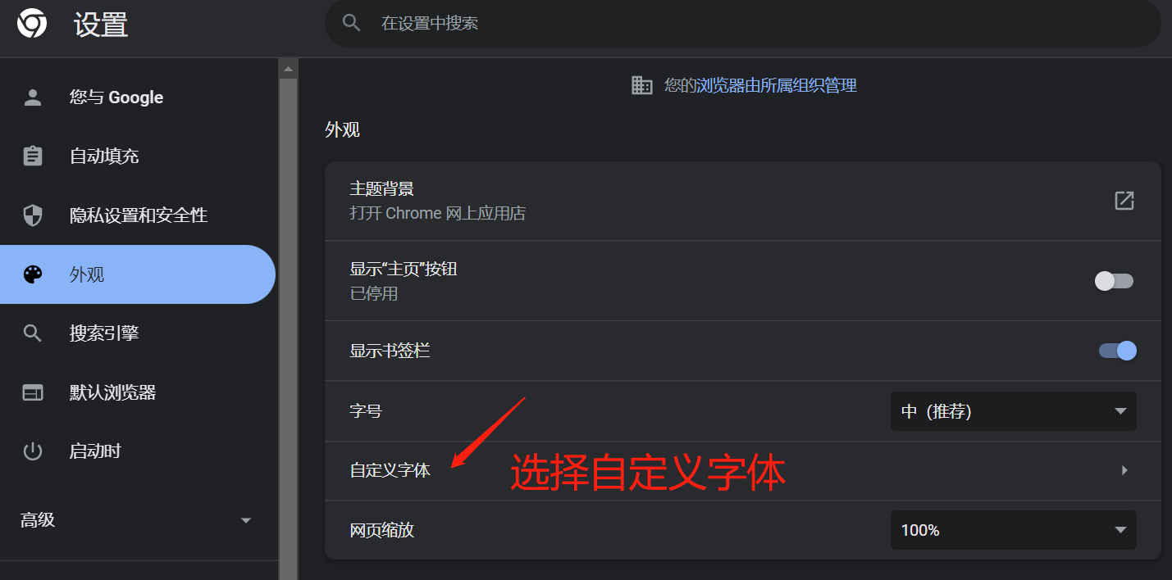
Task: Expand the 高级 section in sidebar
Action: click(136, 520)
